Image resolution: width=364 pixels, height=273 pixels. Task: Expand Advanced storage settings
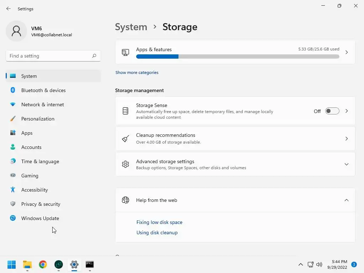pyautogui.click(x=346, y=164)
